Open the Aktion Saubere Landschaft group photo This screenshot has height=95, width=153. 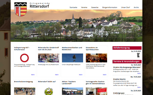tap(72, 91)
